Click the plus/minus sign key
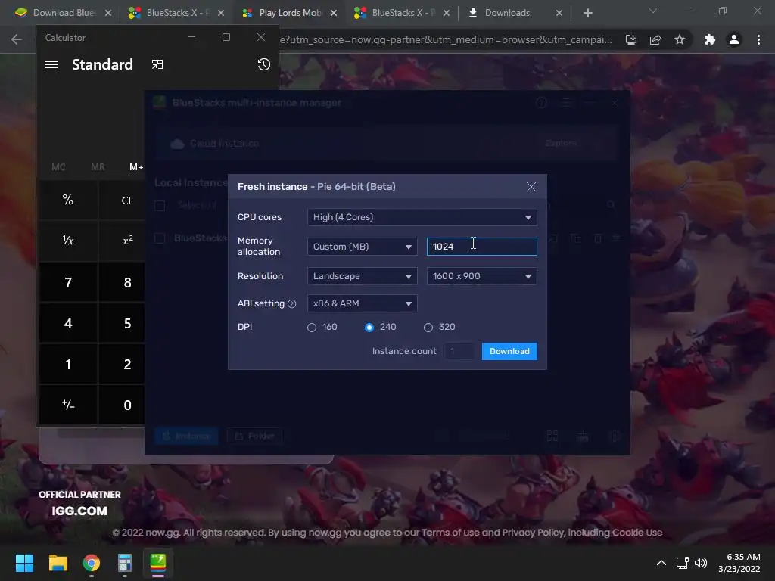This screenshot has height=581, width=775. (68, 405)
